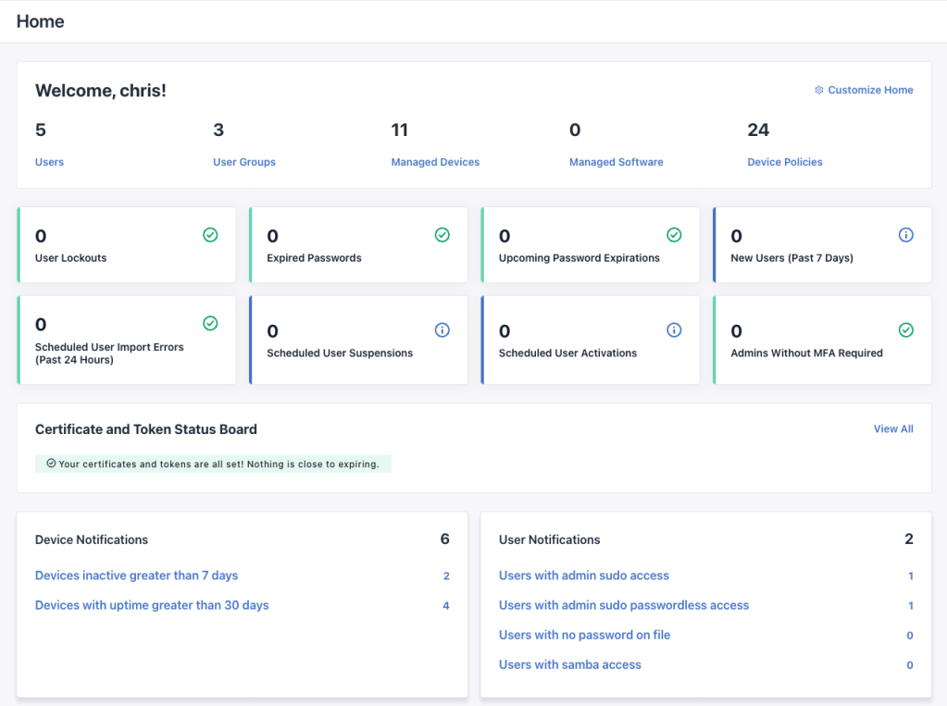
Task: Open the Managed Software link
Action: point(616,162)
